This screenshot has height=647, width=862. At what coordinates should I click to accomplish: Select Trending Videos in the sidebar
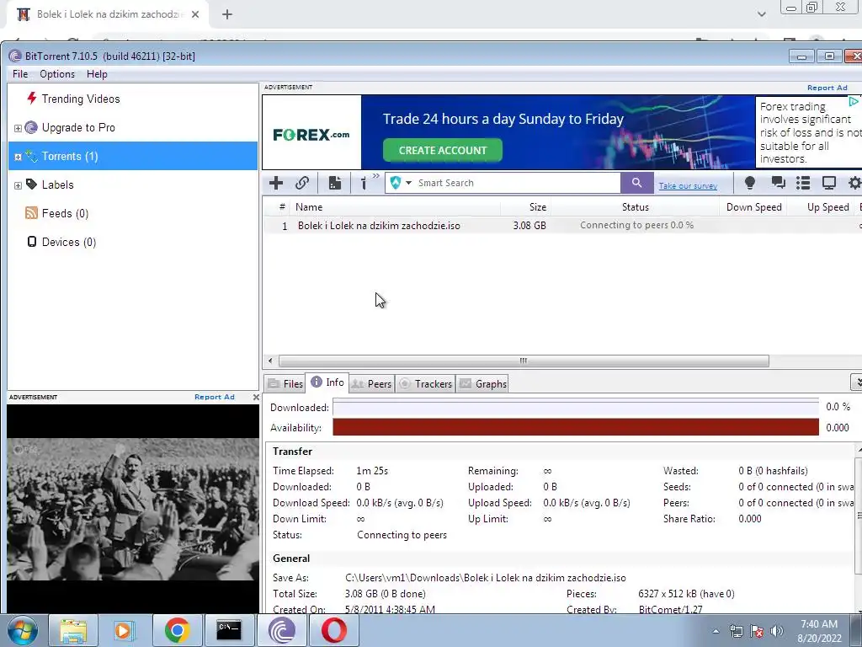tap(80, 99)
